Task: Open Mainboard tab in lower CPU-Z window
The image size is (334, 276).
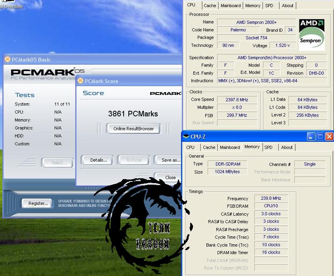Action: pos(230,147)
